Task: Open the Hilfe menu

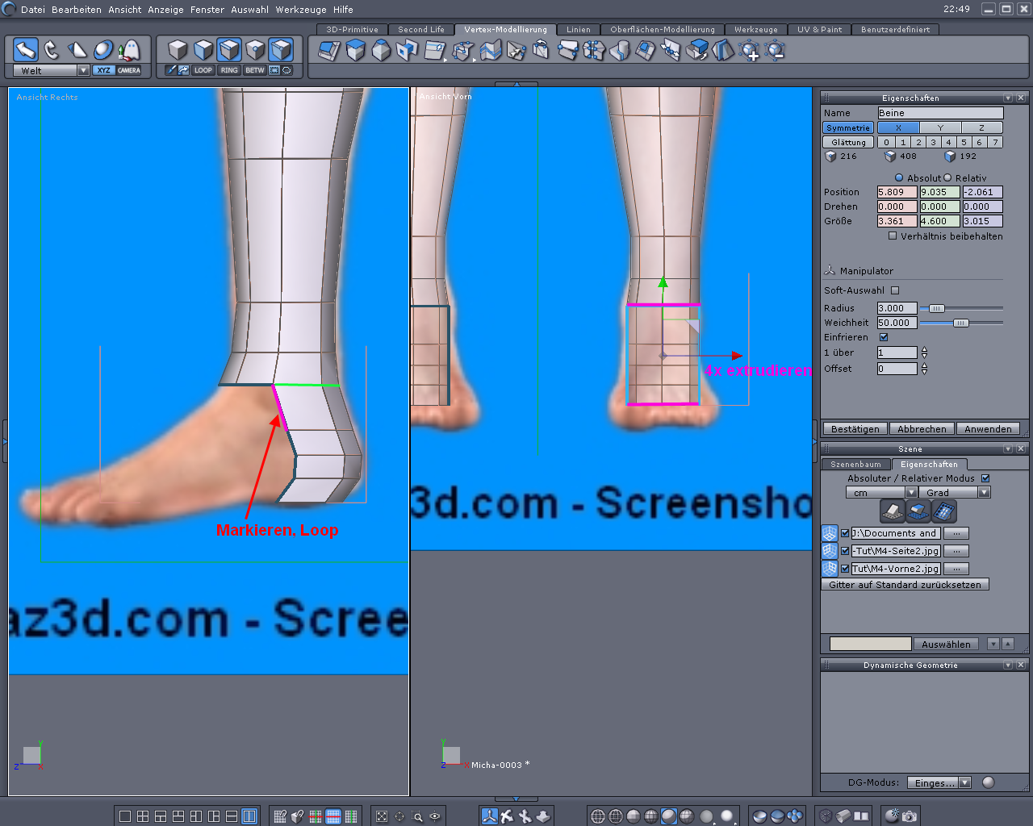Action: [343, 10]
